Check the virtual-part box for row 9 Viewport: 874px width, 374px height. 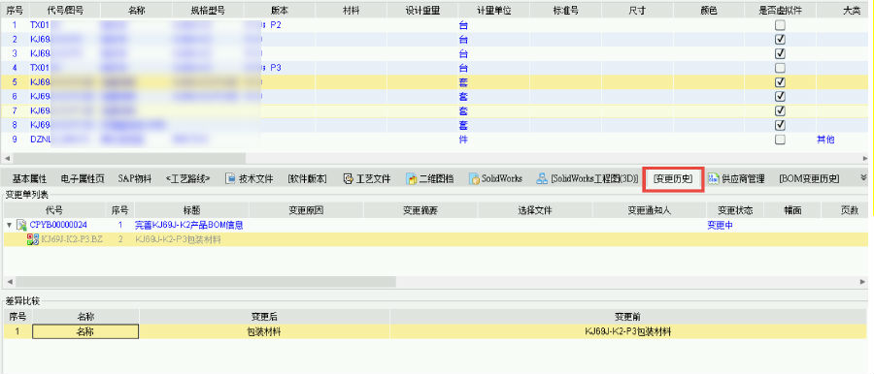coord(781,140)
